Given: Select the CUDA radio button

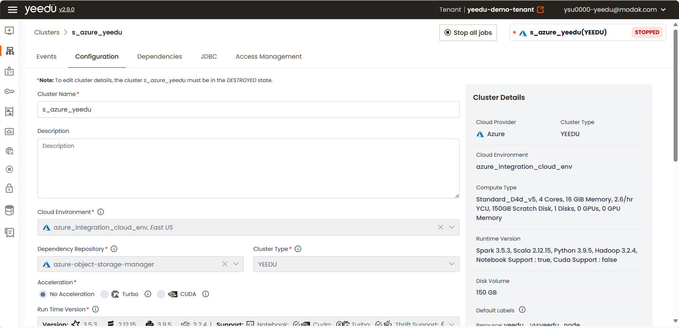Looking at the screenshot, I should click(x=161, y=294).
